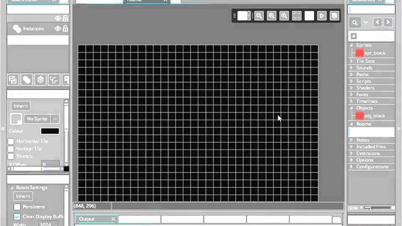Expand the Shaders folder
This screenshot has width=402, height=226.
coord(352,88)
